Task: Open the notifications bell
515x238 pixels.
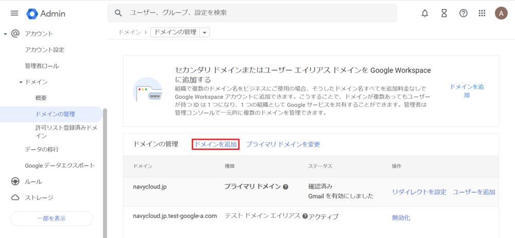Action: (425, 13)
